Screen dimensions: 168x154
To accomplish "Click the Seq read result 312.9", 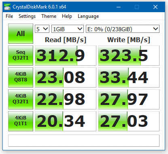I will coord(66,56).
